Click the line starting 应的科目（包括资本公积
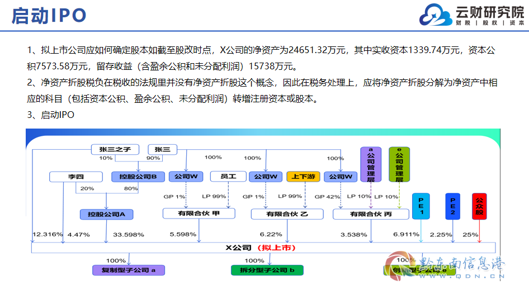529x294 pixels. click(x=173, y=99)
